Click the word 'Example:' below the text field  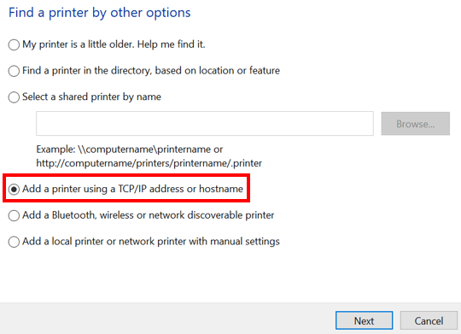(55, 149)
